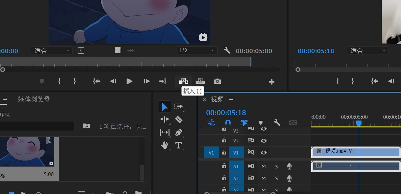Mute audio track A2
This screenshot has width=401, height=194.
(x=264, y=178)
